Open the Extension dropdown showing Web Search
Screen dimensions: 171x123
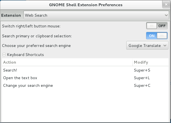click(96, 15)
